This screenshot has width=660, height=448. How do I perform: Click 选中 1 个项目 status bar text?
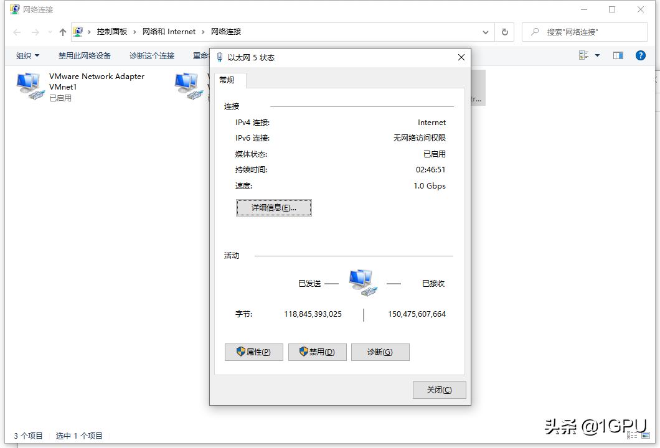[x=79, y=436]
